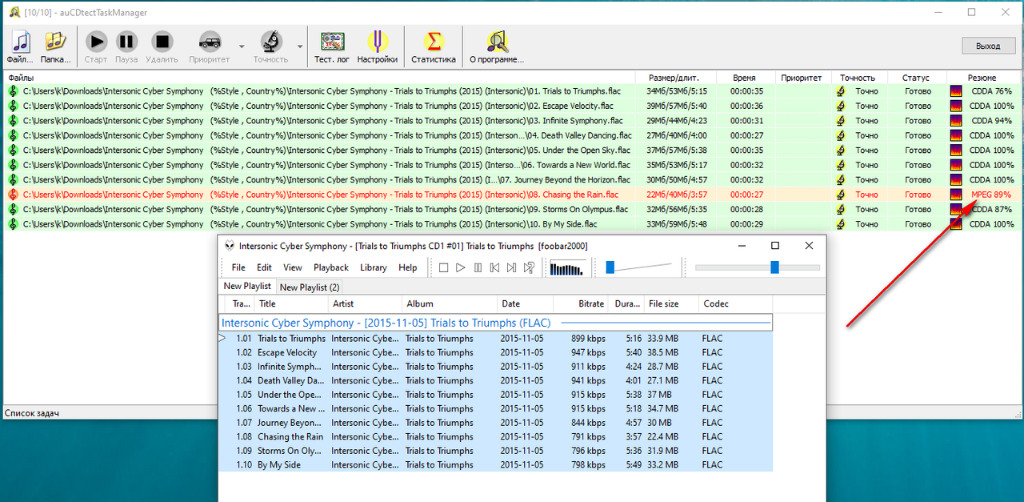Select playlist track 1.10 By My Side
This screenshot has width=1024, height=502.
click(x=496, y=464)
